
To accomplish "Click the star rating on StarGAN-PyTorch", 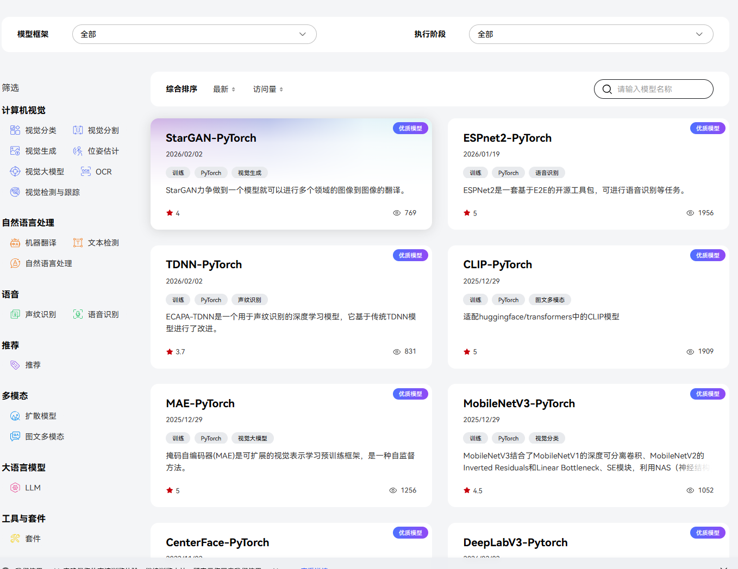I will click(x=170, y=213).
